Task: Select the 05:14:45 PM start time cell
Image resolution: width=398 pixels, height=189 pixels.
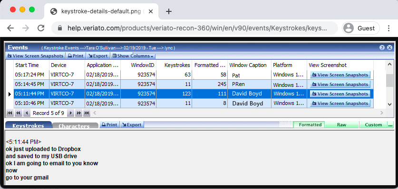Action: tap(31, 85)
